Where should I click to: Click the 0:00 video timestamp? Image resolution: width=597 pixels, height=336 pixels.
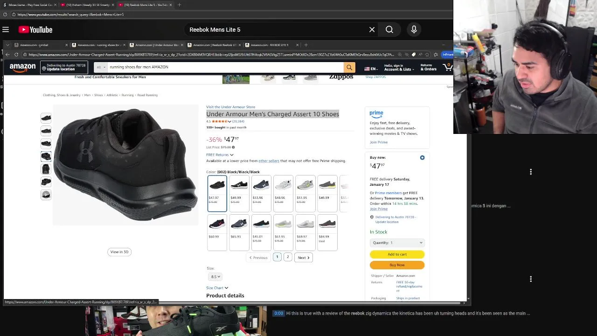pos(278,314)
